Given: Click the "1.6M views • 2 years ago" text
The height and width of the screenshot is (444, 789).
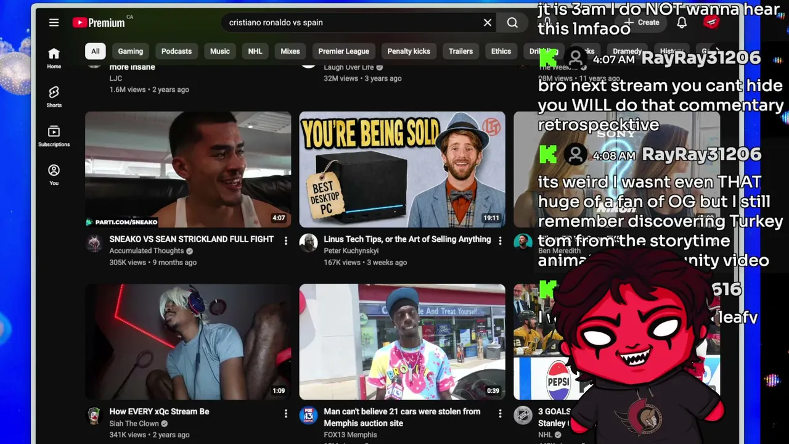Looking at the screenshot, I should pyautogui.click(x=149, y=90).
